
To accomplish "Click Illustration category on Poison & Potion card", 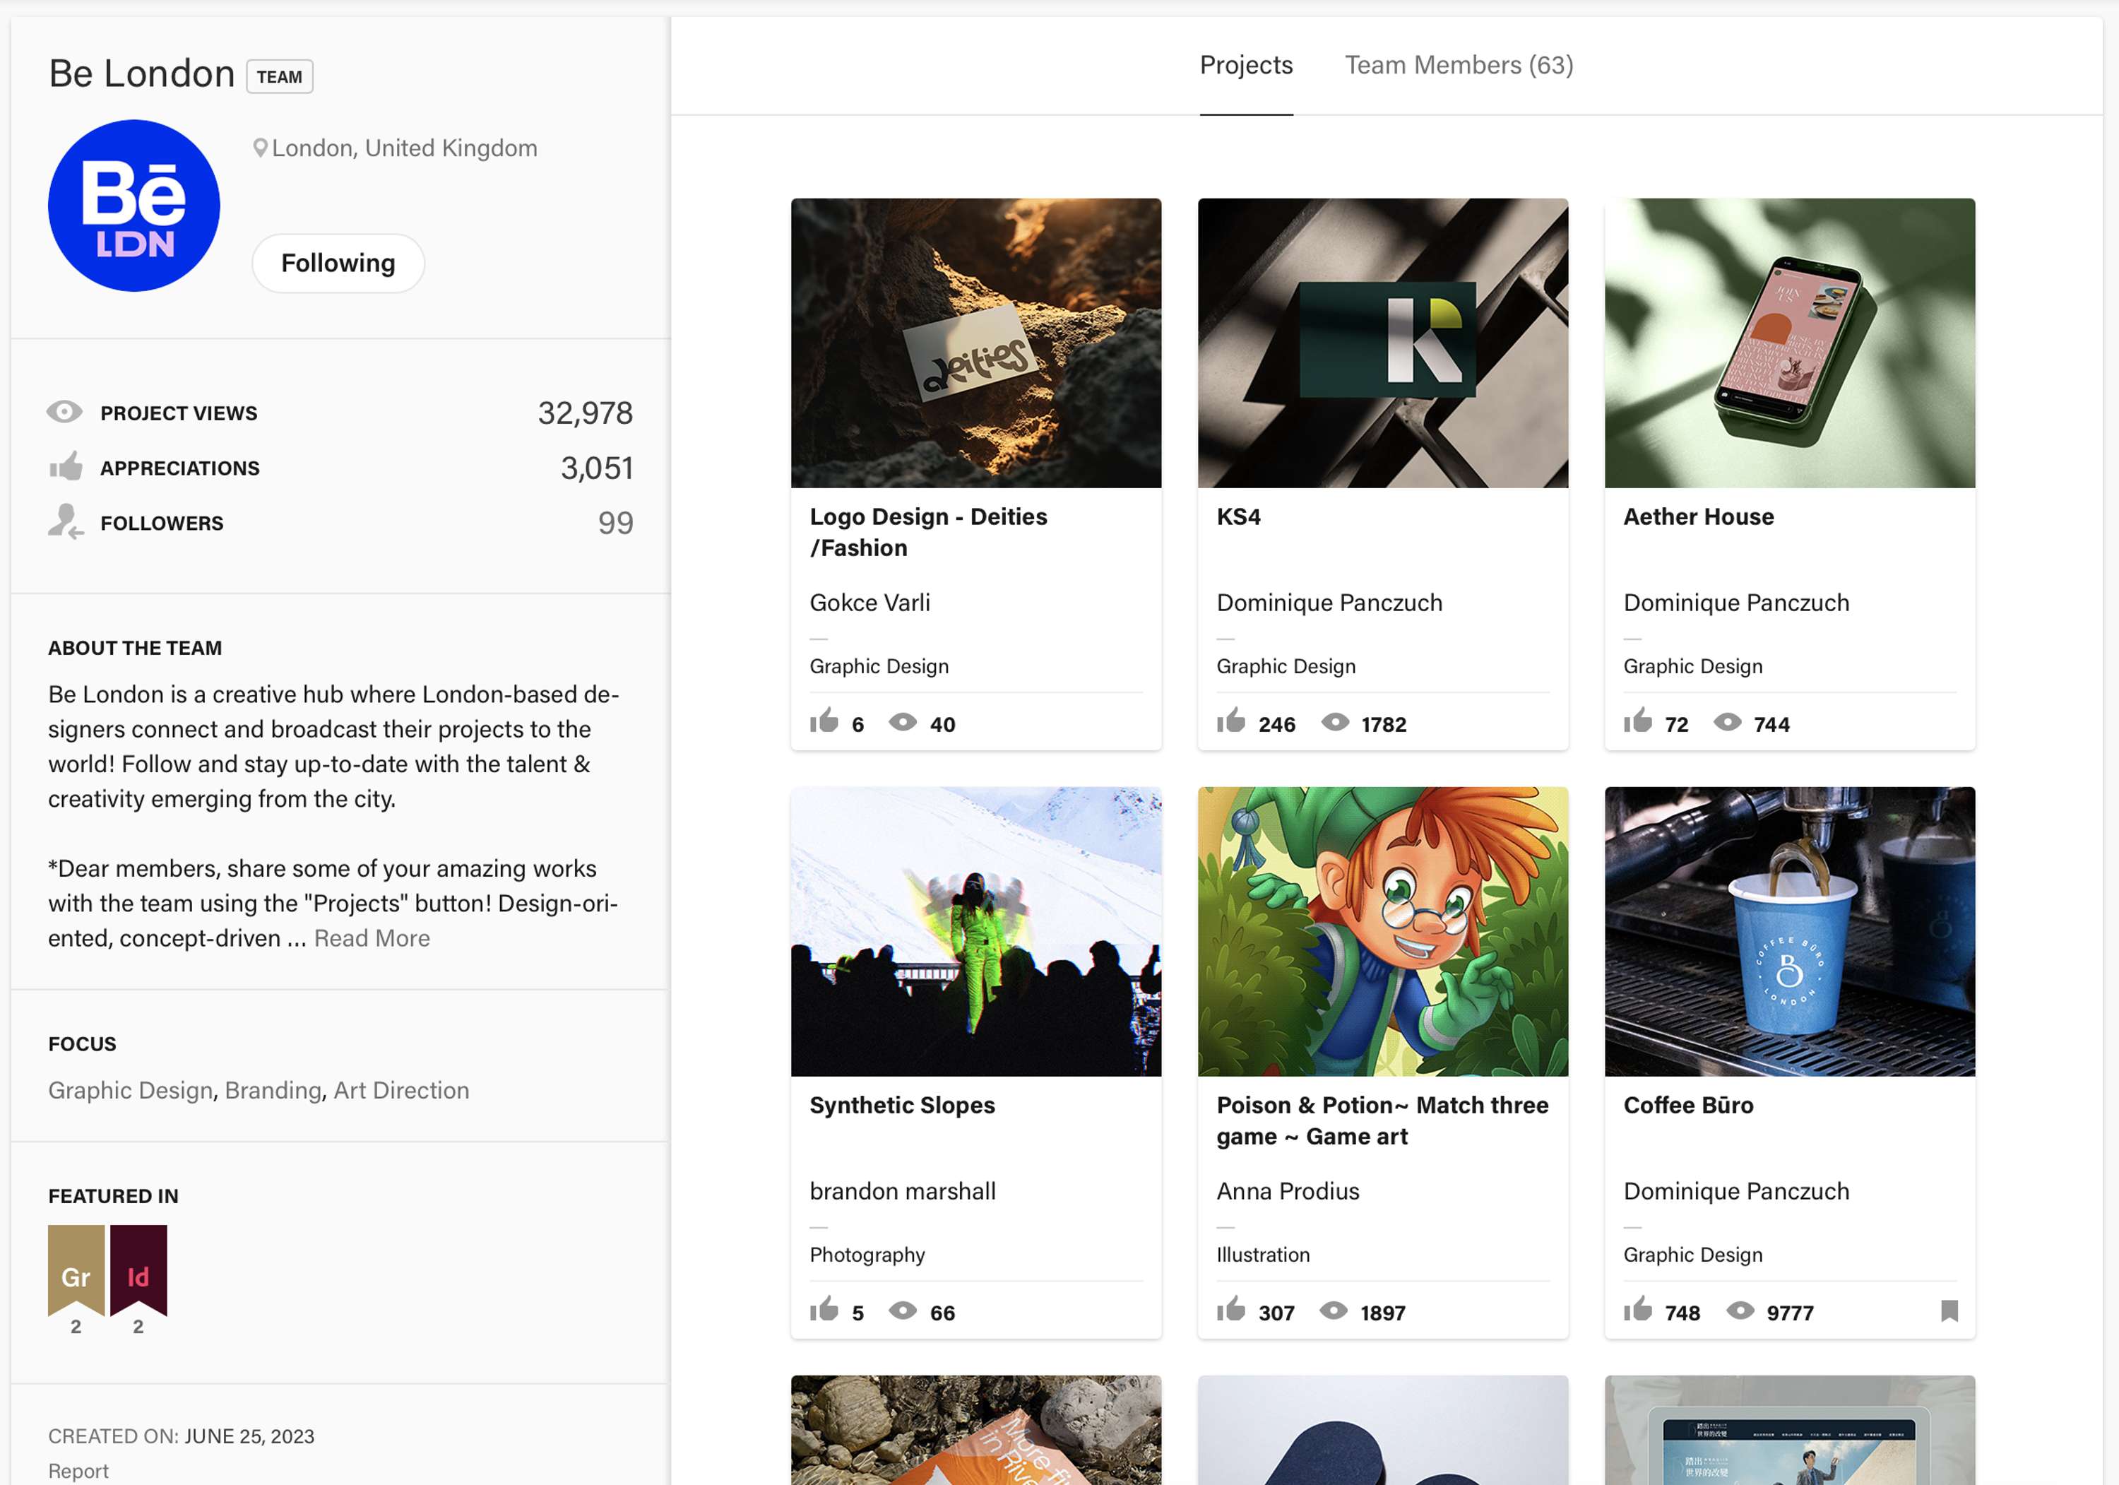I will (x=1262, y=1255).
